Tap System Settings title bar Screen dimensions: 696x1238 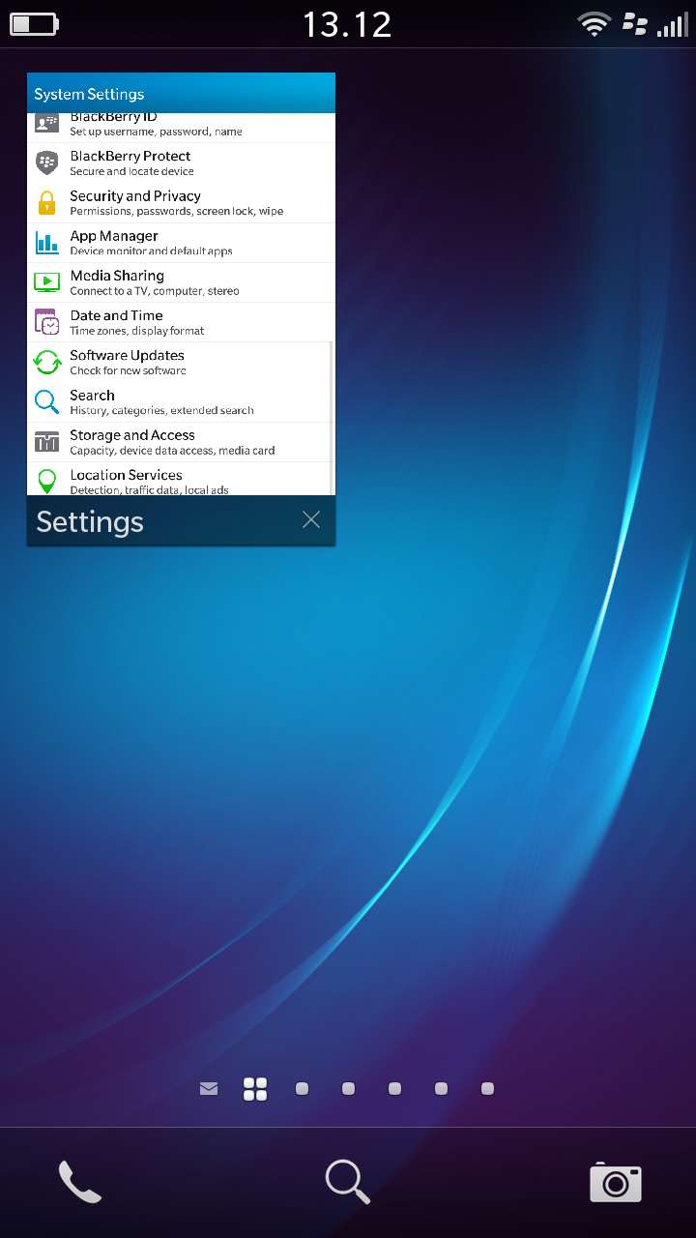pyautogui.click(x=181, y=93)
